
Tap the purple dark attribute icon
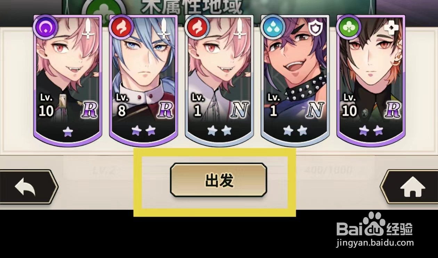tap(45, 27)
